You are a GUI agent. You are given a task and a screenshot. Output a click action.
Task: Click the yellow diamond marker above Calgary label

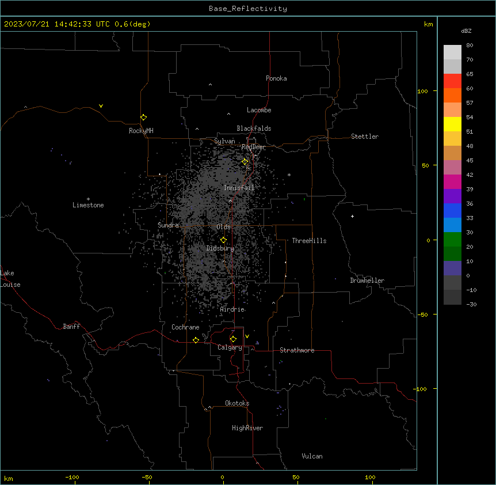click(x=233, y=339)
